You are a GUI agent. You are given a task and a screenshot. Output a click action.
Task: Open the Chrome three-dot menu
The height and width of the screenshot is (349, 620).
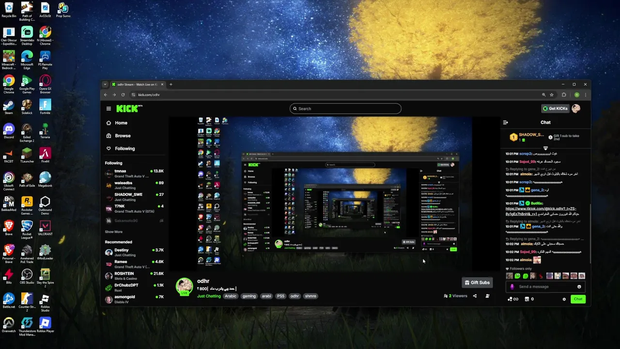point(585,95)
